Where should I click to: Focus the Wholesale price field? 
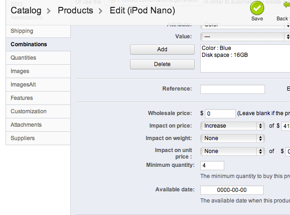[220, 113]
